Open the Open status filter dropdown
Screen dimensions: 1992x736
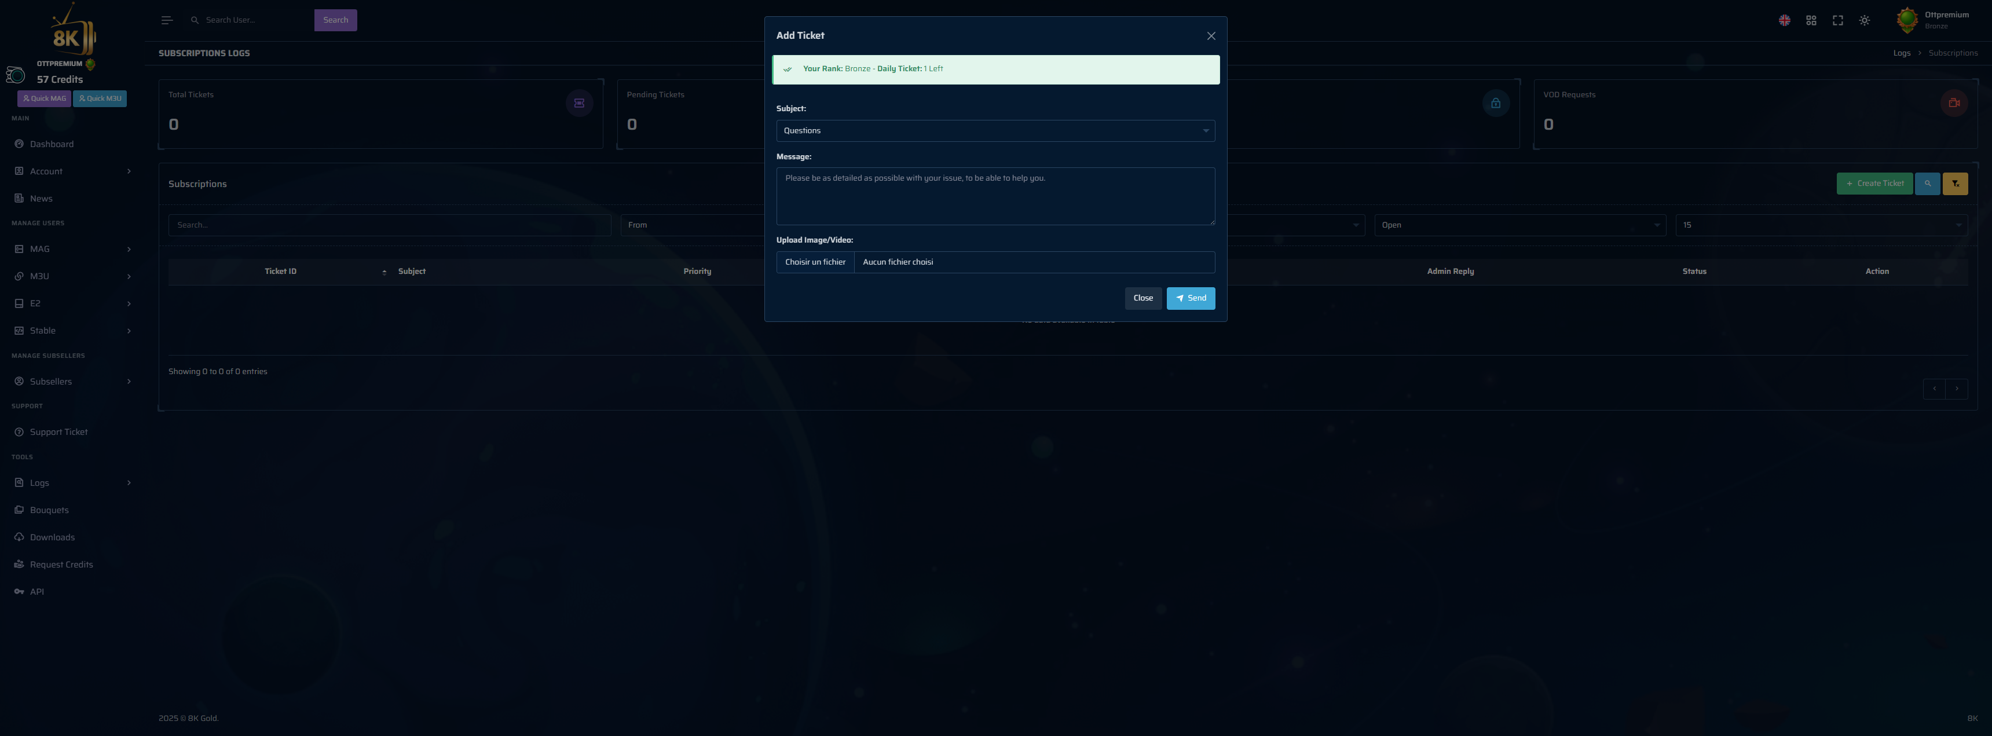1519,225
